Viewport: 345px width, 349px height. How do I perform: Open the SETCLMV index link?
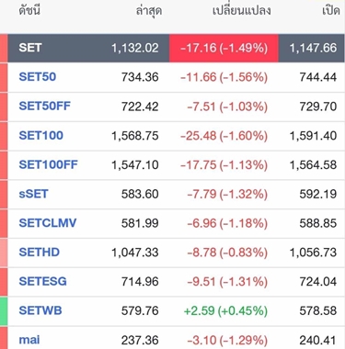[x=48, y=223]
